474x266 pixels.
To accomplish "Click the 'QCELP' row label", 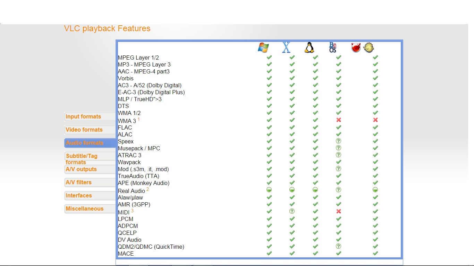I will pos(128,233).
